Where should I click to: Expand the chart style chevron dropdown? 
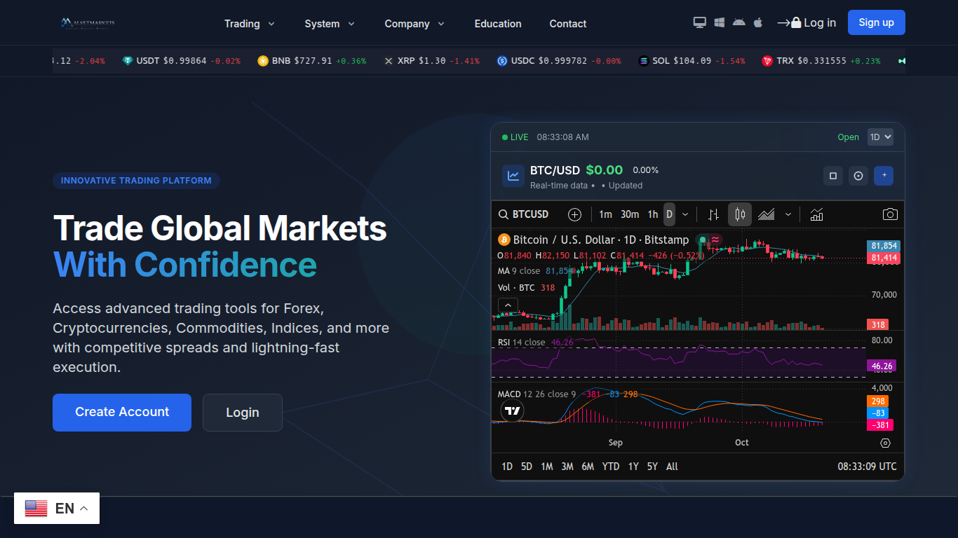tap(788, 214)
